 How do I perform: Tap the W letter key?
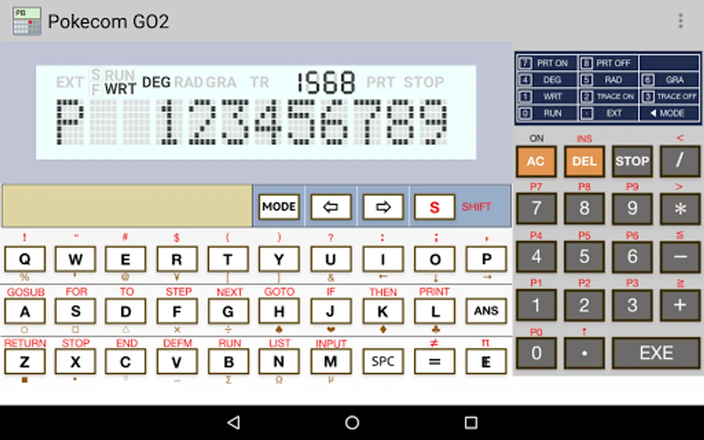coord(75,259)
